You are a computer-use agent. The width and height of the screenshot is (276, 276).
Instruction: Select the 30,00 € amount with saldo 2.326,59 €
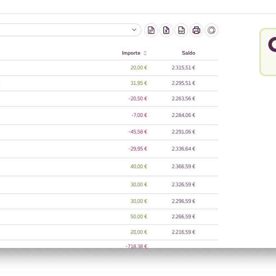pyautogui.click(x=139, y=185)
